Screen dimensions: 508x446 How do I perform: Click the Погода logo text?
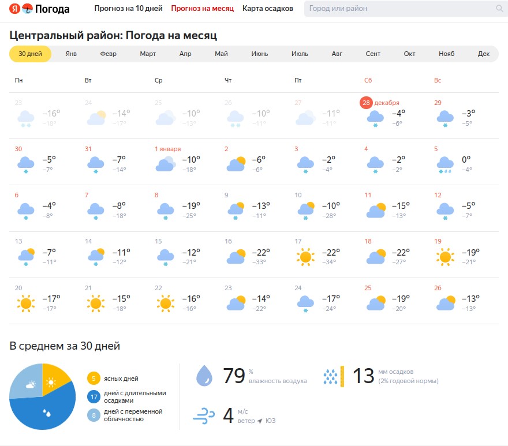click(x=52, y=9)
